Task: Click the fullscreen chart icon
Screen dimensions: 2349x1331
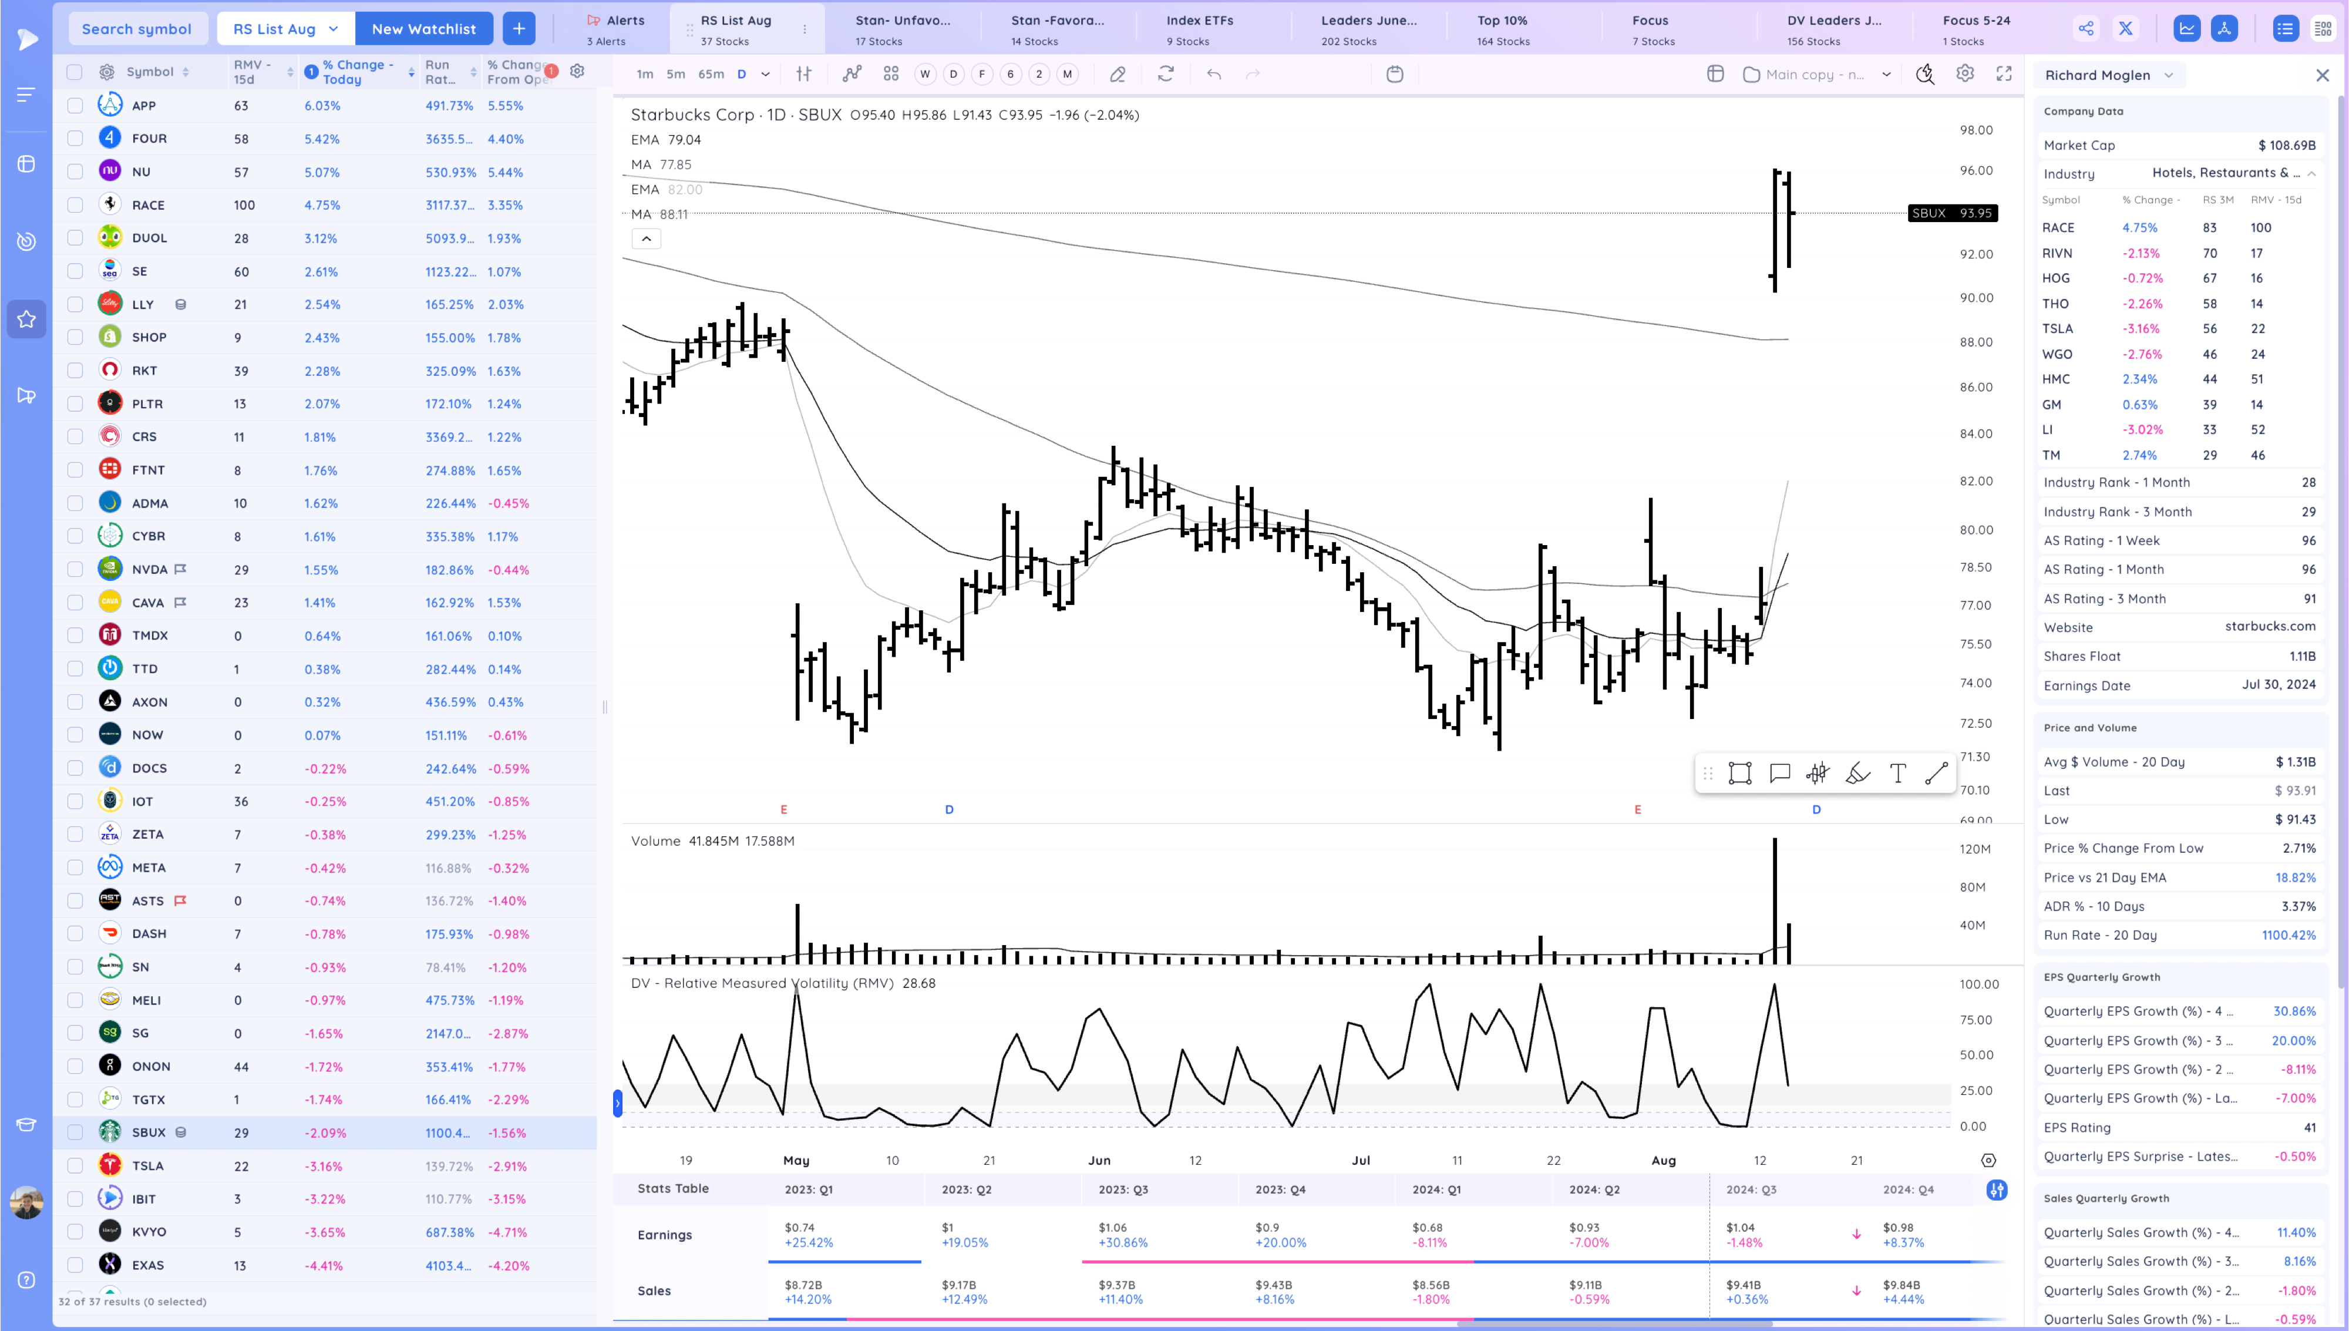Action: tap(2004, 74)
